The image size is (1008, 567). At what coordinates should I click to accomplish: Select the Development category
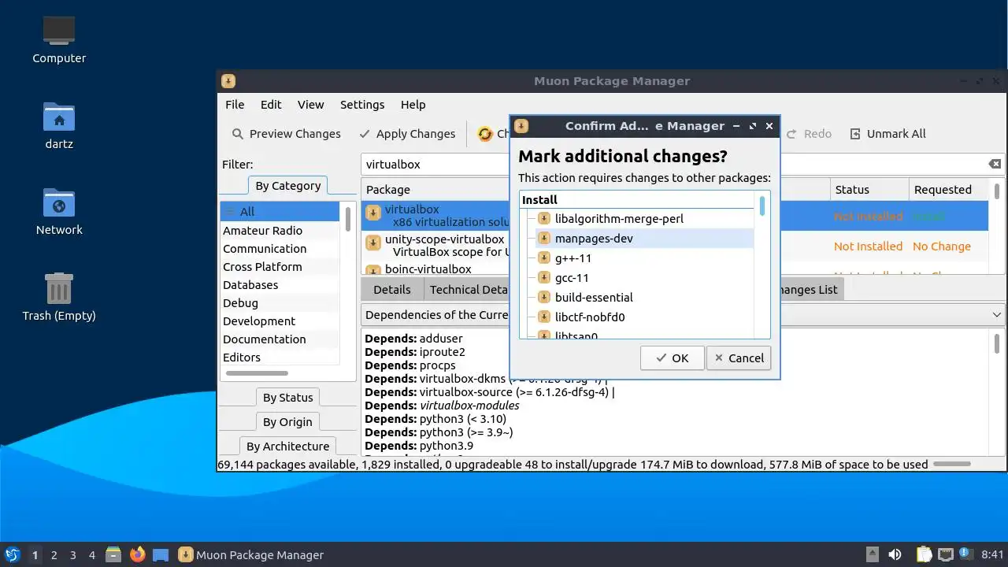tap(280, 321)
